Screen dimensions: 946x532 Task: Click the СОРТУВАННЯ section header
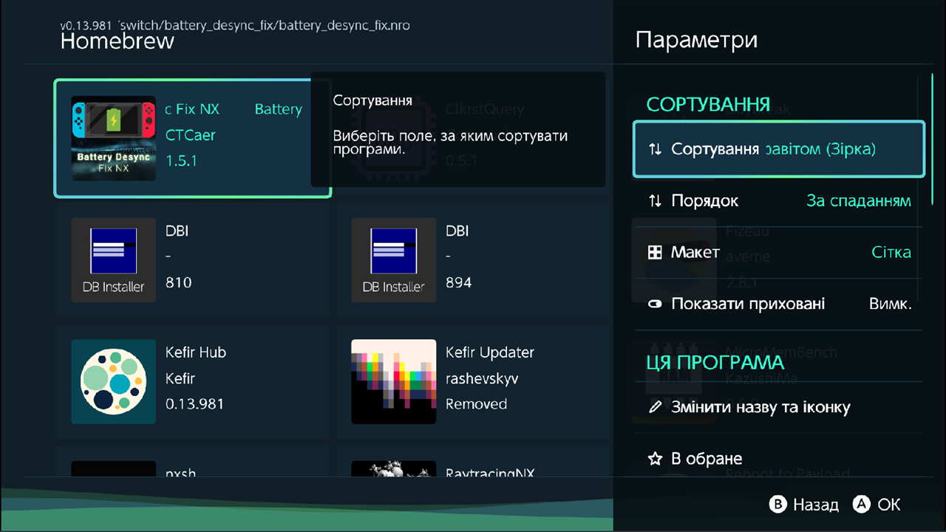[709, 104]
